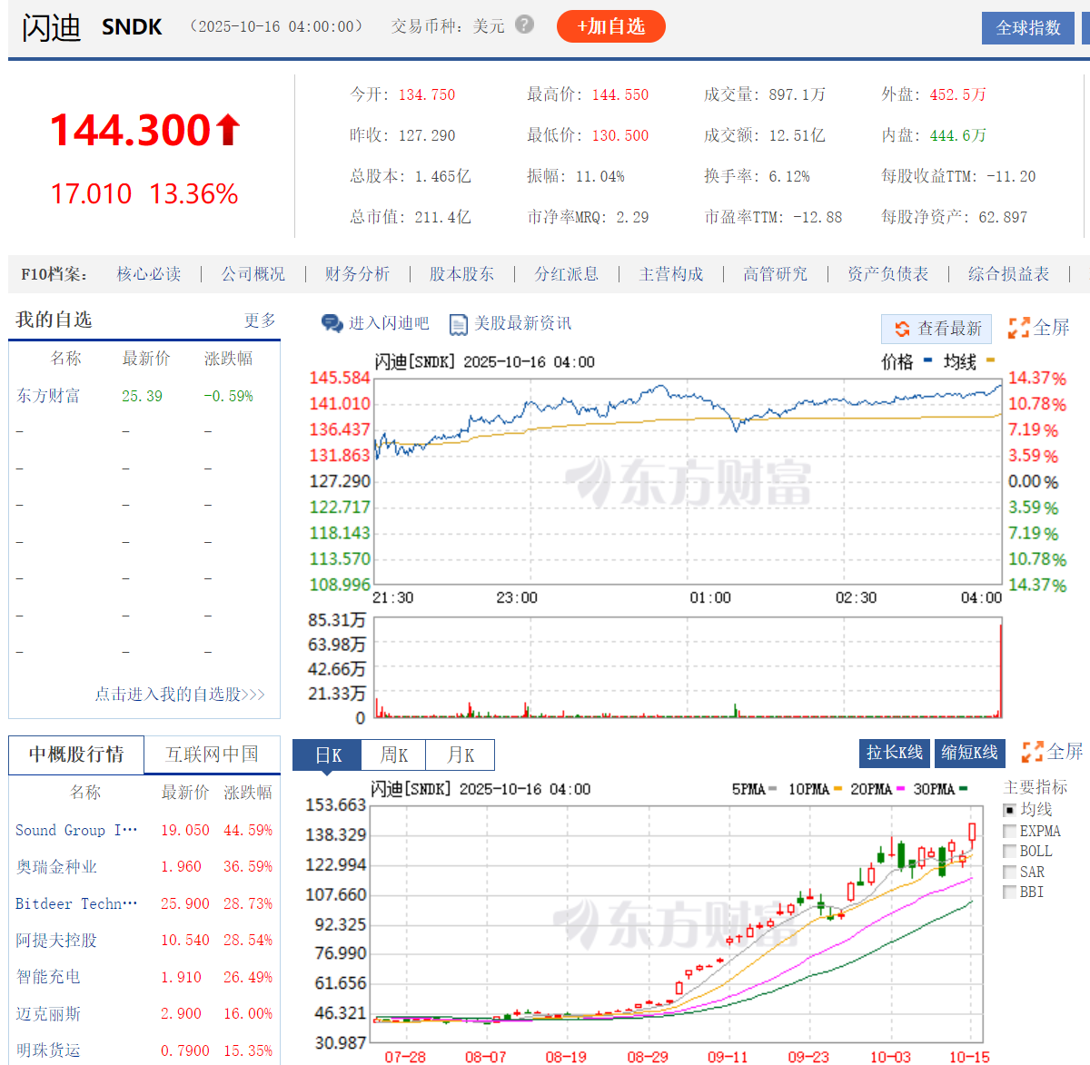The height and width of the screenshot is (1065, 1090).
Task: Switch to the 月K tab
Action: 461,755
